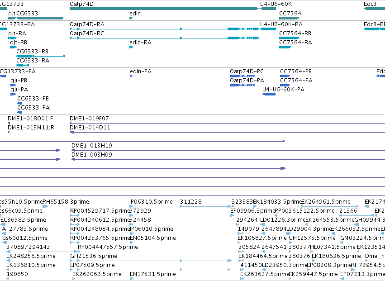Select the Oatp74D-PC protein label
The height and width of the screenshot is (281, 385).
247,71
